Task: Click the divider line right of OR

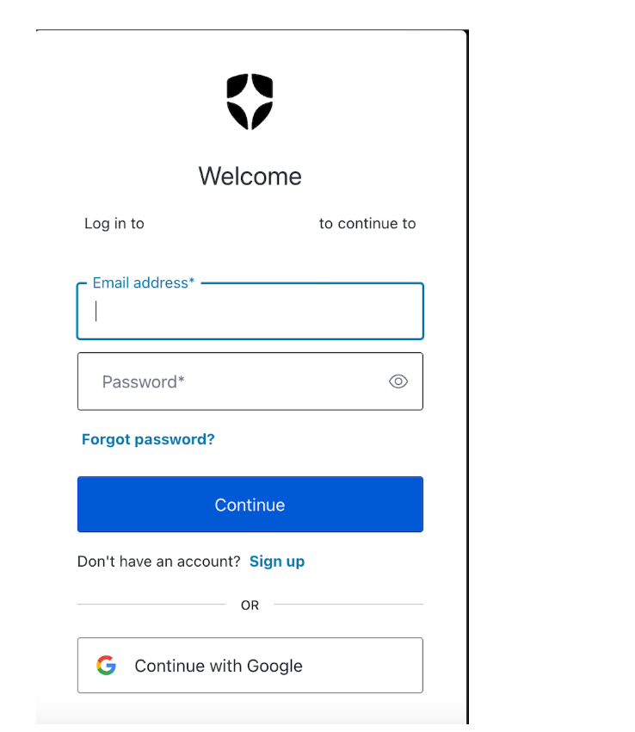Action: 348,604
